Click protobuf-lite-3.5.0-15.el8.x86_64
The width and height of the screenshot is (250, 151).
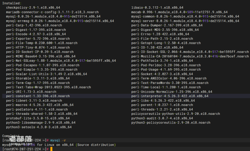pos(38,118)
